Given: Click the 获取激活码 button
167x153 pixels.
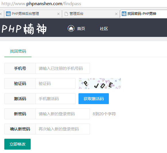Looking at the screenshot, I should [94, 99].
